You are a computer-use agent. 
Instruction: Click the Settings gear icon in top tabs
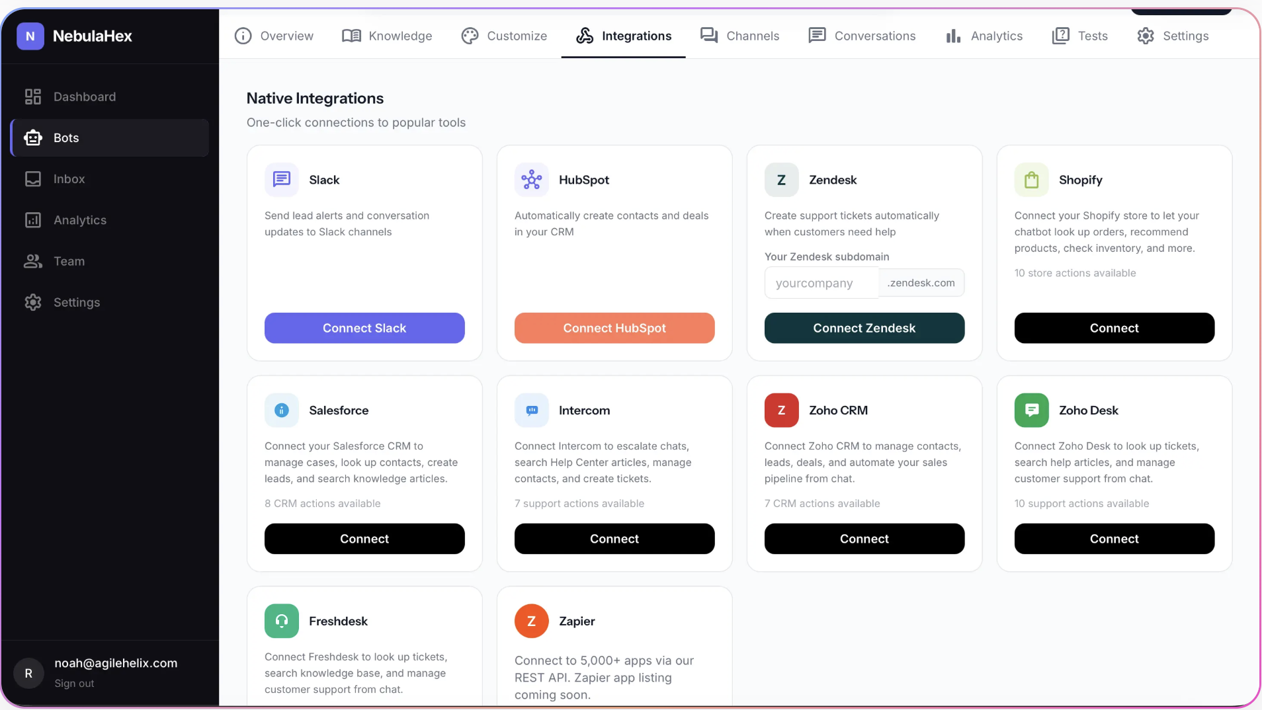coord(1146,36)
